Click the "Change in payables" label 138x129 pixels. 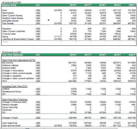point(12,76)
